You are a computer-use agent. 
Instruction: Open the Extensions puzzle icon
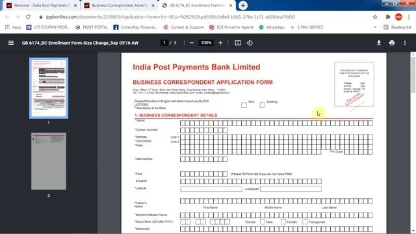coord(387,17)
